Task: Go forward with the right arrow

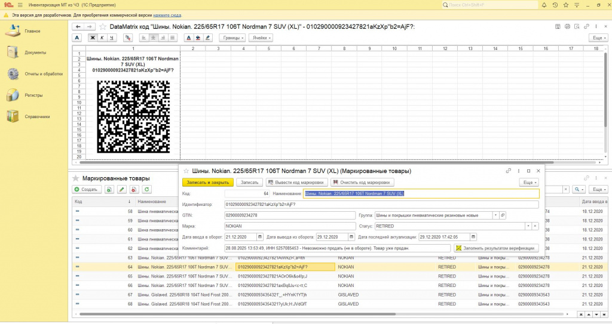Action: click(90, 26)
